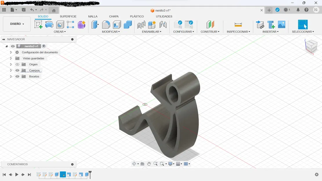This screenshot has height=181, width=322.
Task: Open the Create Form tool
Action: click(81, 25)
